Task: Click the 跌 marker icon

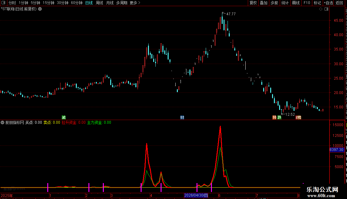Action: pos(279,117)
